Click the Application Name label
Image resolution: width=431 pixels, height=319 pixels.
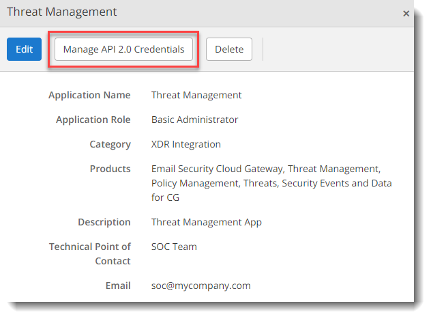coord(89,95)
